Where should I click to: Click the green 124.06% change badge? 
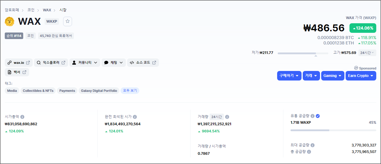tap(363, 28)
